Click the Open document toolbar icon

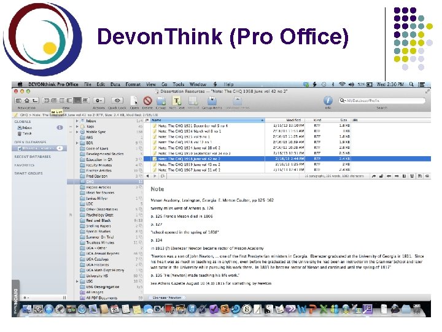point(134,100)
